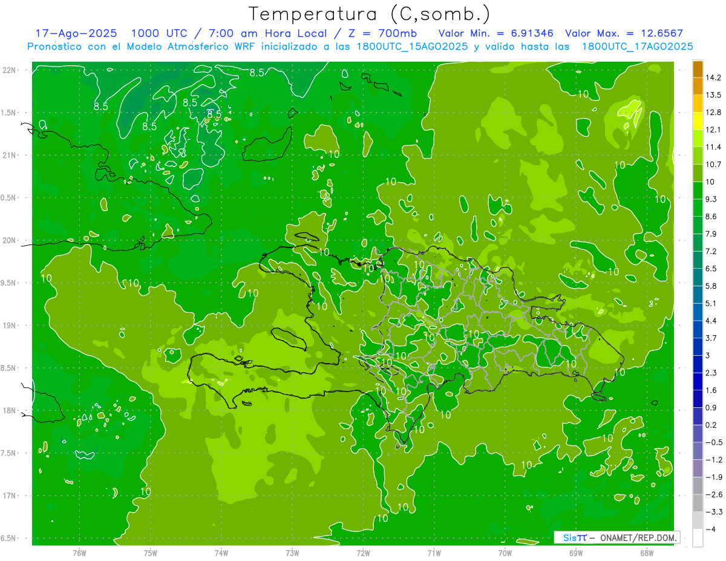
Task: Click the '3.7' color scale label
Action: (711, 338)
